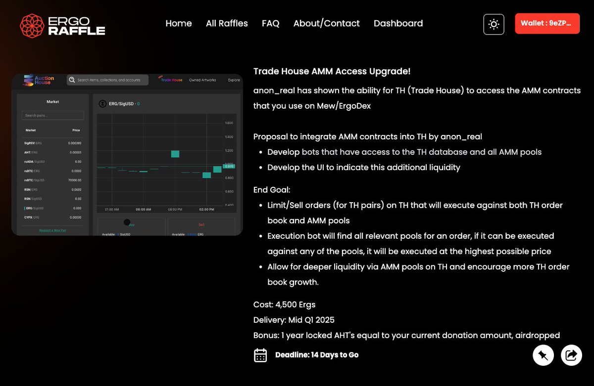The image size is (594, 386).
Task: Click the calendar deadline icon
Action: coord(260,355)
